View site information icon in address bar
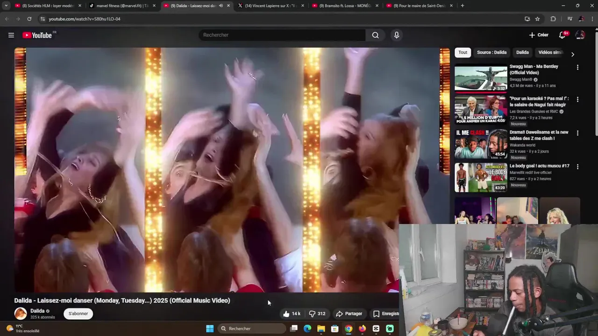Viewport: 598px width, 336px height. (43, 19)
